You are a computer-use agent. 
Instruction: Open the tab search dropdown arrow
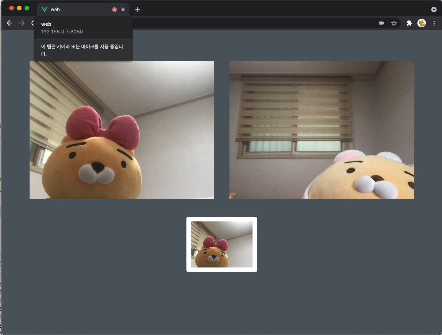click(434, 10)
